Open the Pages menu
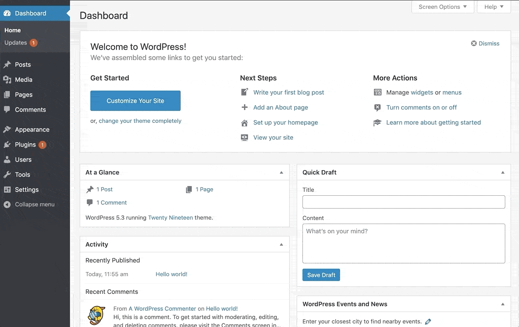 pyautogui.click(x=35, y=95)
